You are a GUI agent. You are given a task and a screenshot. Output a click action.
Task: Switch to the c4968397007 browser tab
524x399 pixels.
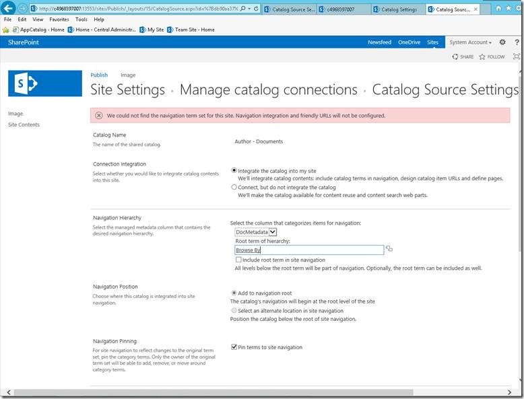344,9
